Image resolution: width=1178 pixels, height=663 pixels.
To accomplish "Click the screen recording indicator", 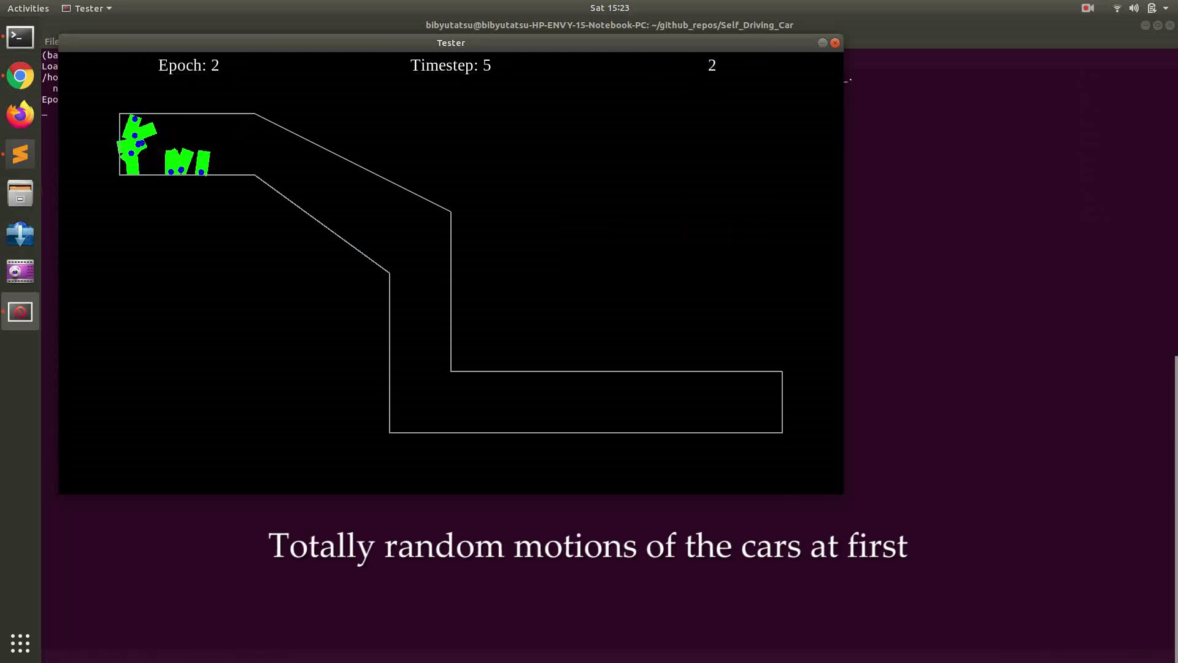I will pyautogui.click(x=1088, y=8).
